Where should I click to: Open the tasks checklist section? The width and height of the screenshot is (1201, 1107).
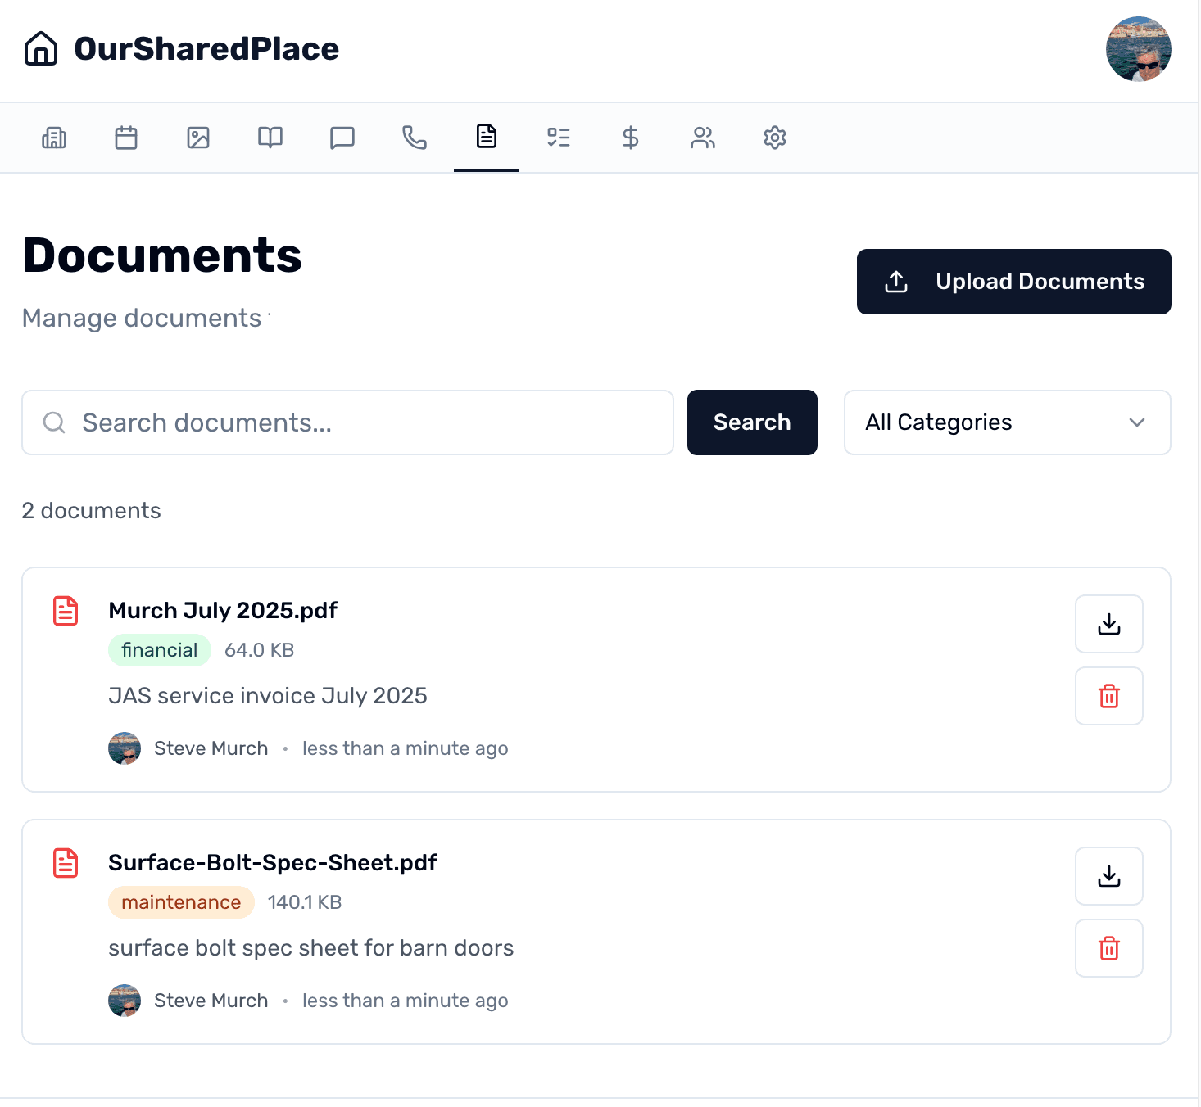click(x=559, y=138)
